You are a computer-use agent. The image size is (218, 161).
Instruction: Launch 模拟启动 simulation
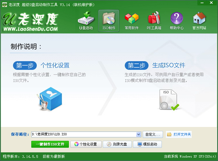tap(147, 144)
